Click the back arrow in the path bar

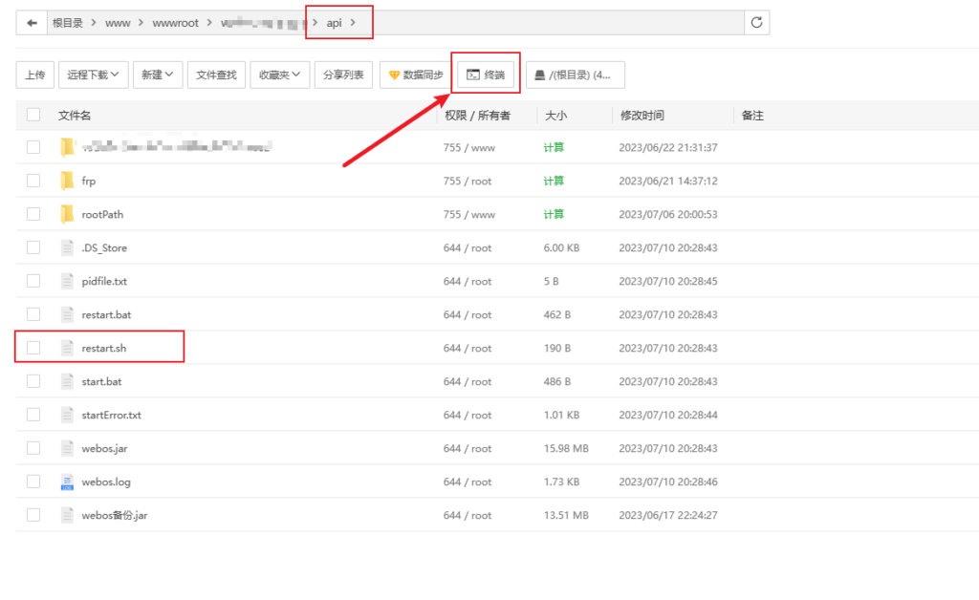coord(33,21)
